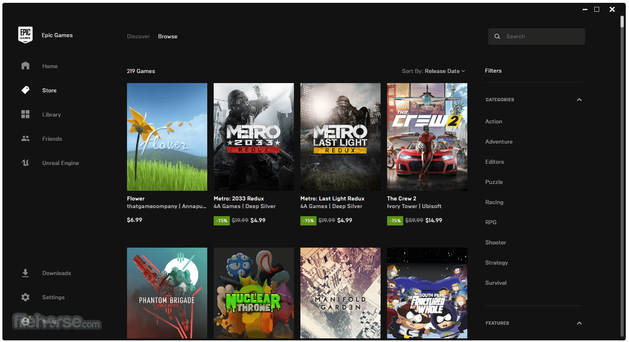Click the Epic Games shield logo
Viewport: 629px width, 342px height.
[x=25, y=35]
